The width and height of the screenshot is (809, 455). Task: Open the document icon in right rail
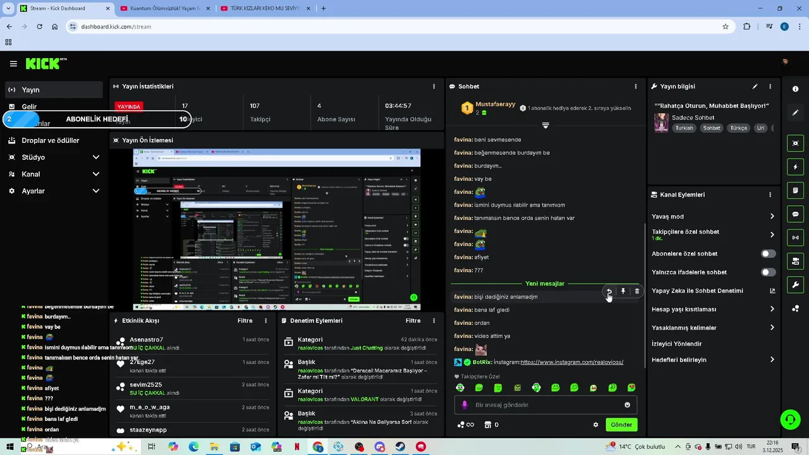point(795,190)
